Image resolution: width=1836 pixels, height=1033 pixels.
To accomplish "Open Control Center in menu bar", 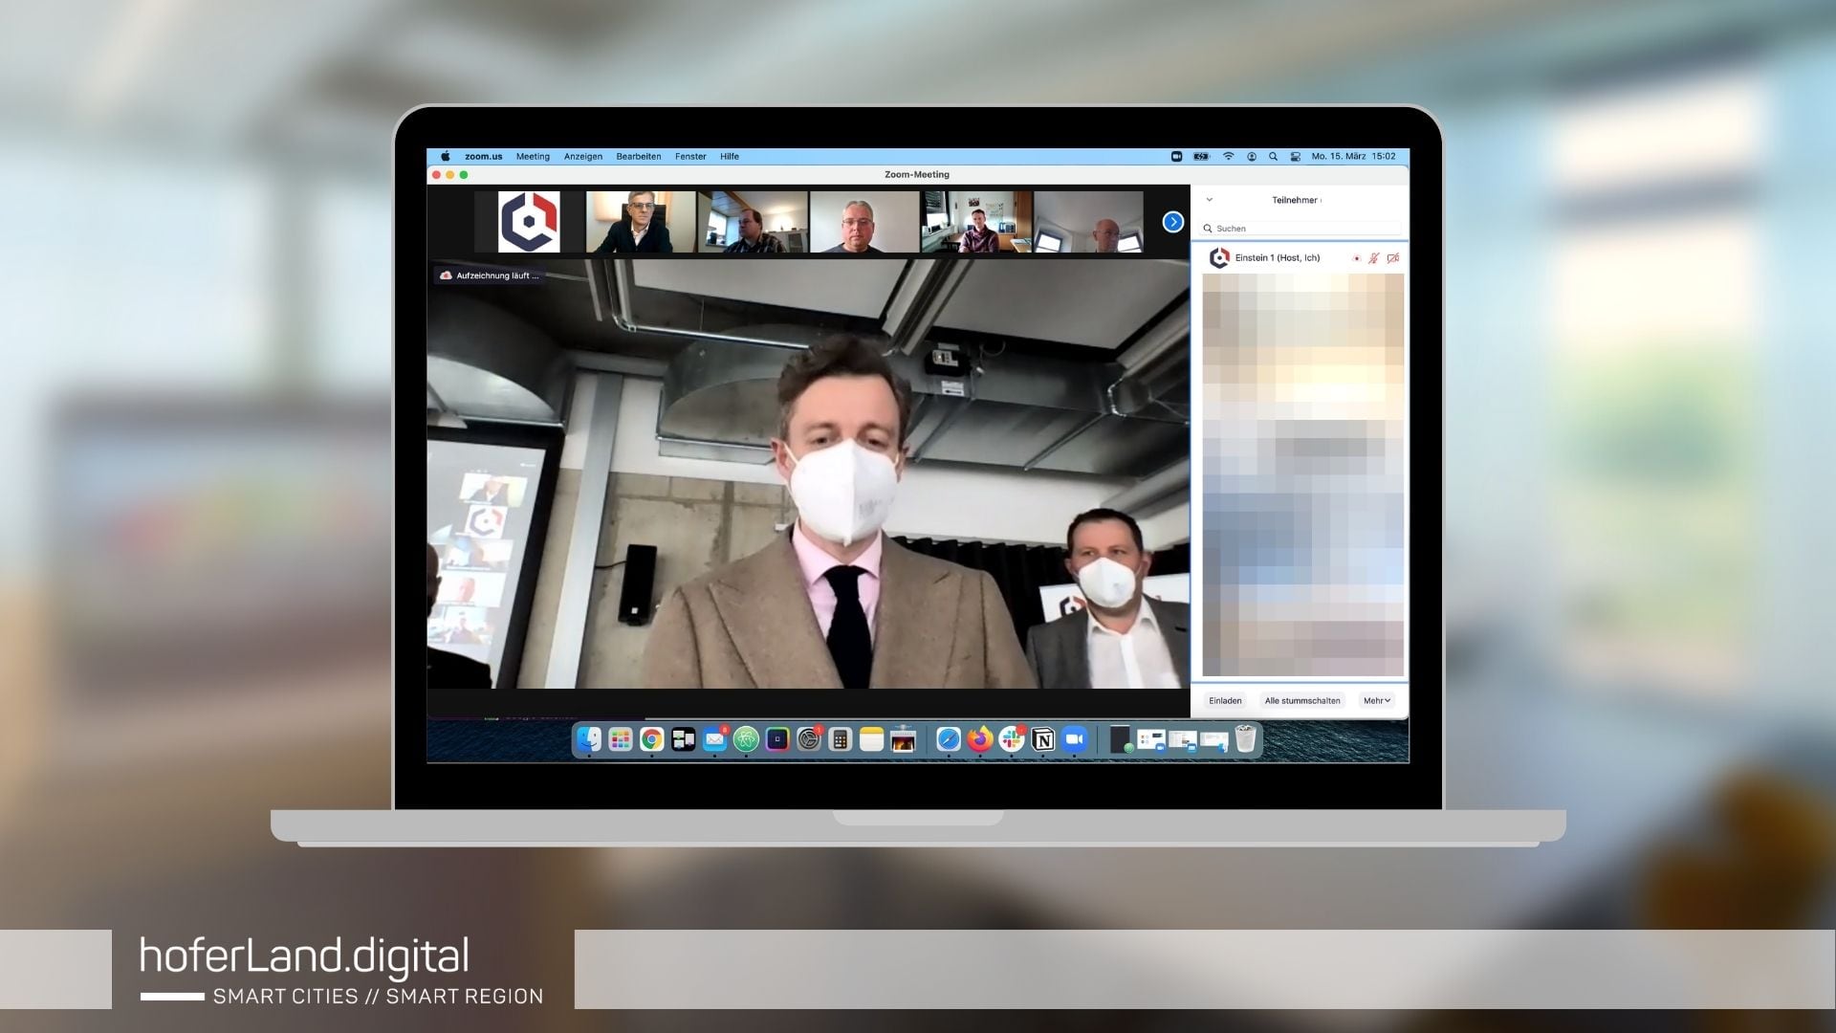I will coord(1296,157).
